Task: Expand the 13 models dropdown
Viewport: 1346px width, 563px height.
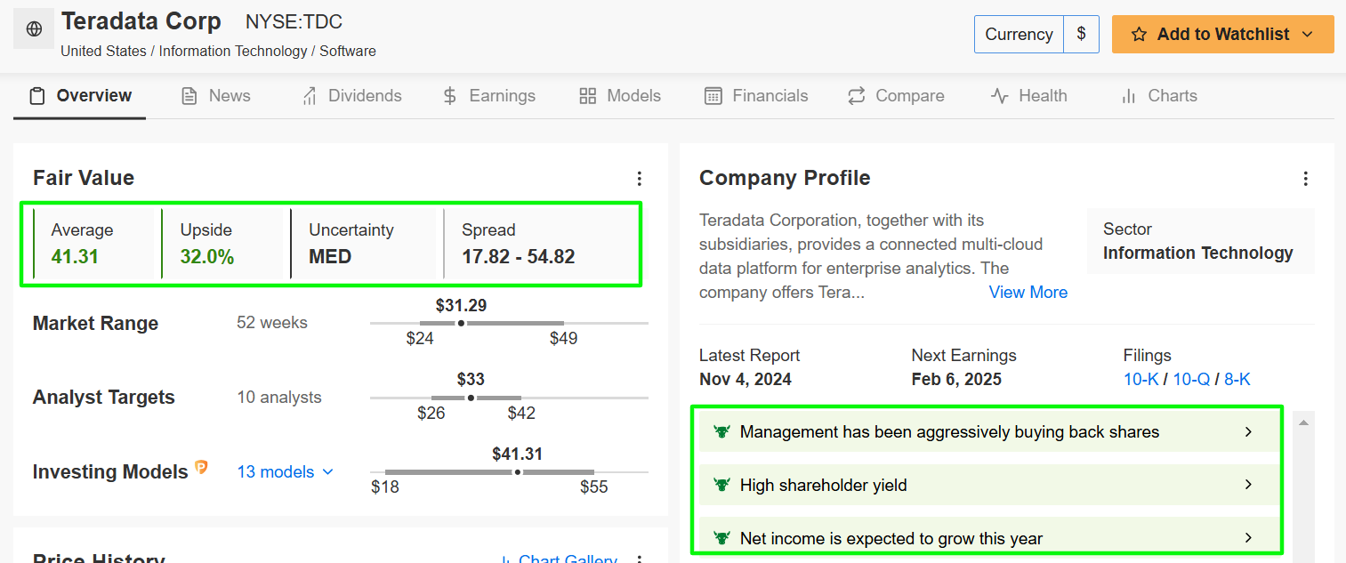Action: 285,471
